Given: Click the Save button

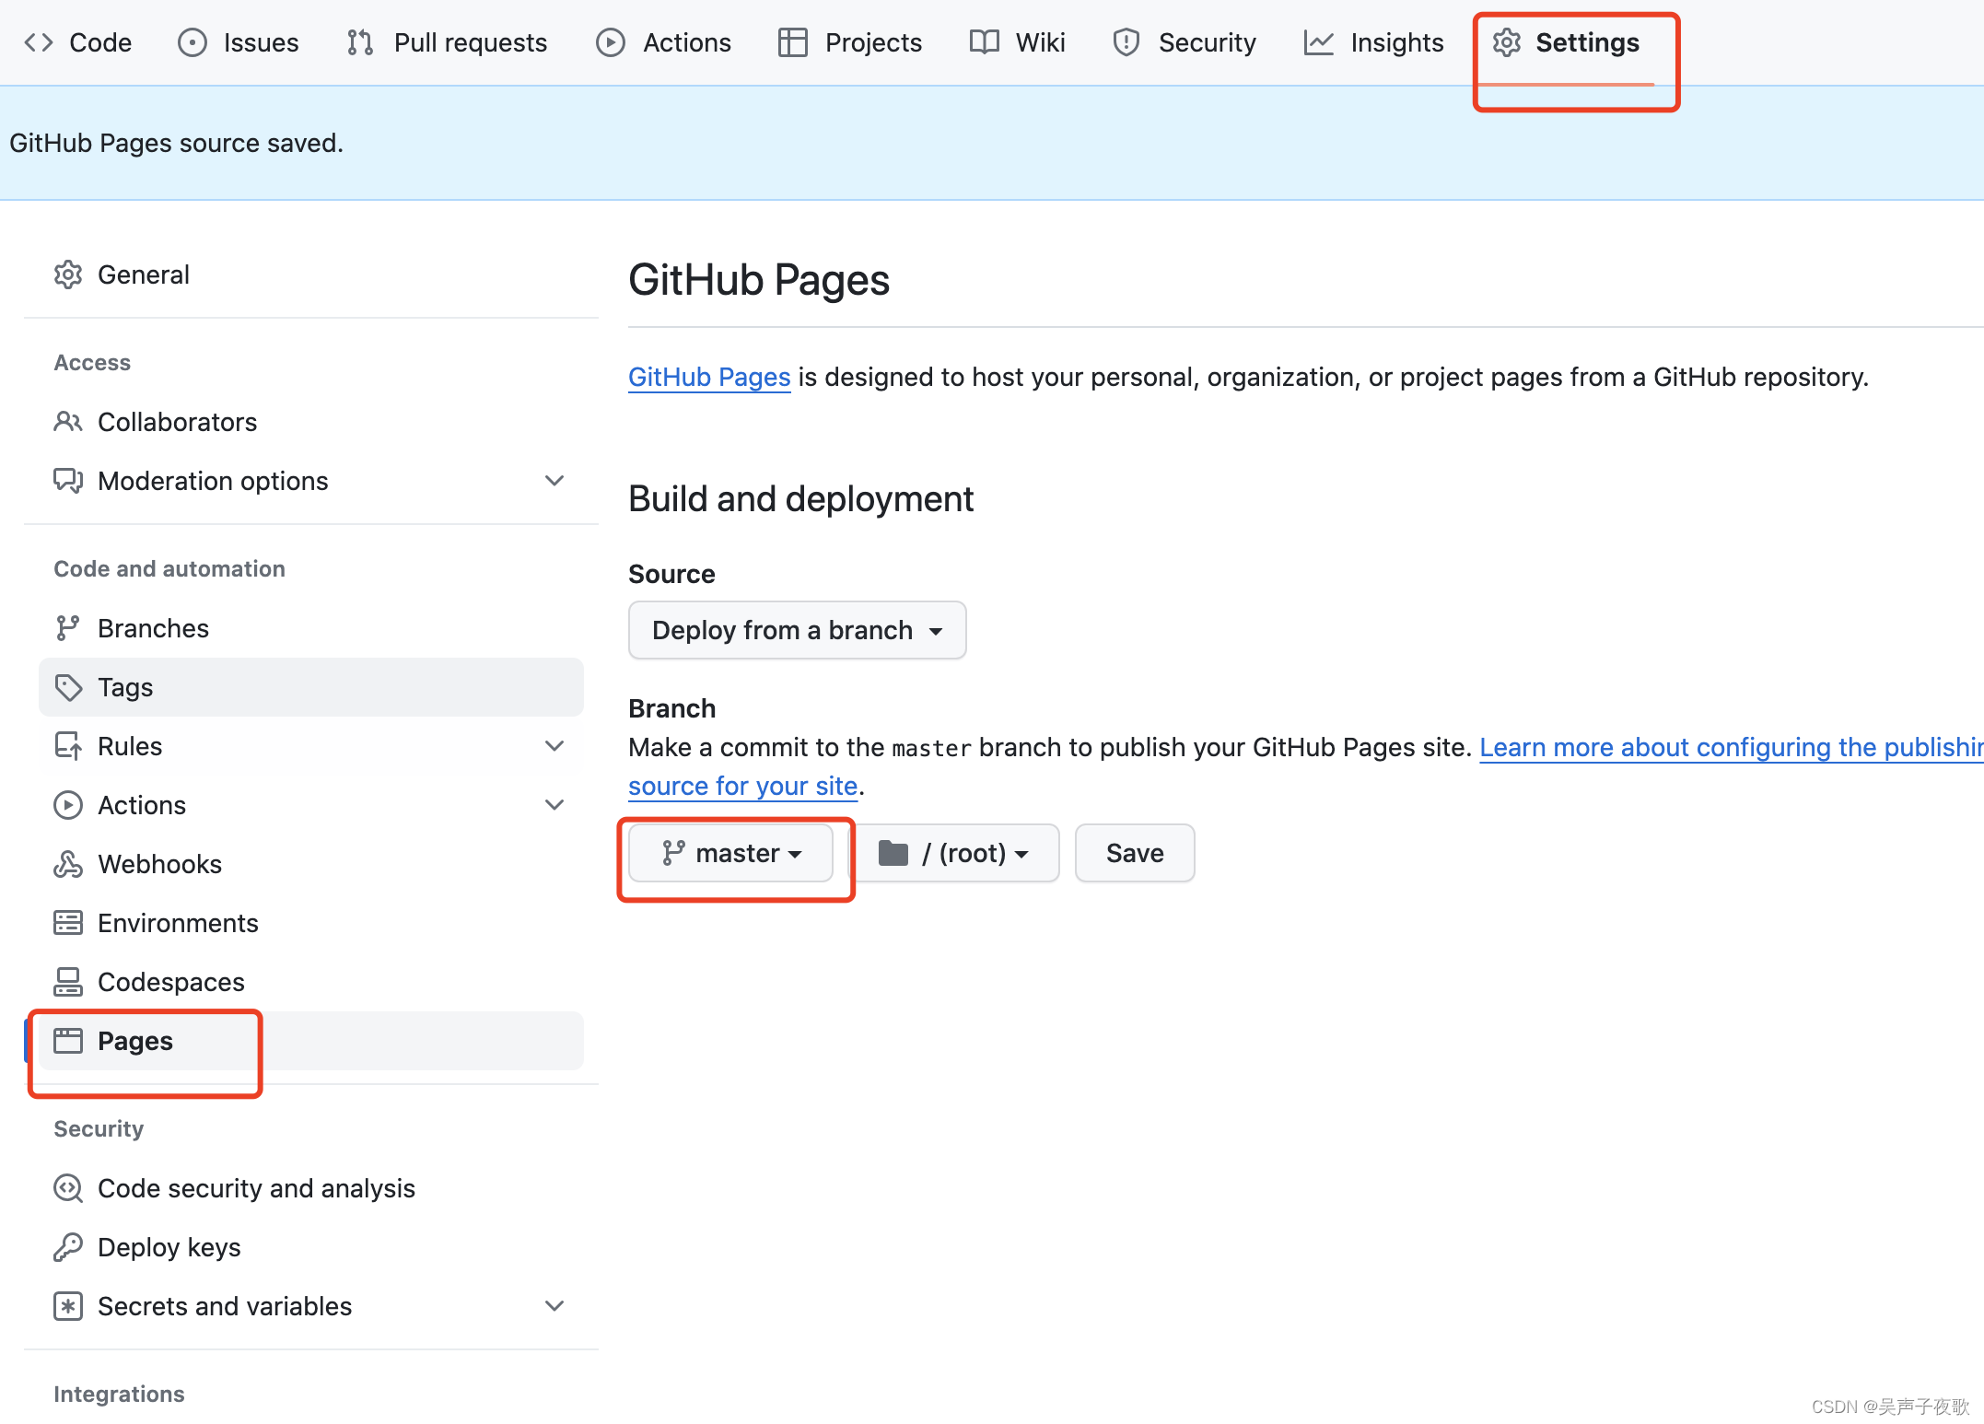Looking at the screenshot, I should tap(1135, 853).
